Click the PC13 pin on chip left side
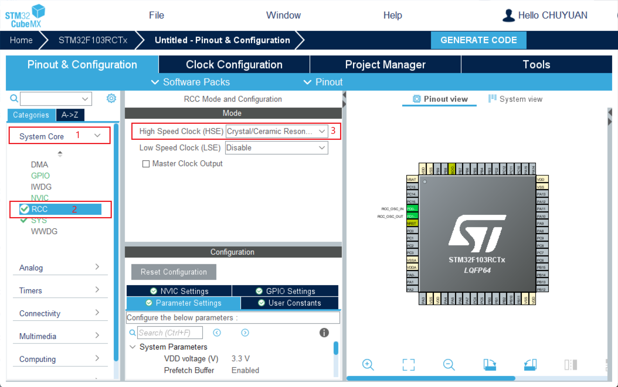Image resolution: width=618 pixels, height=387 pixels. tap(412, 186)
